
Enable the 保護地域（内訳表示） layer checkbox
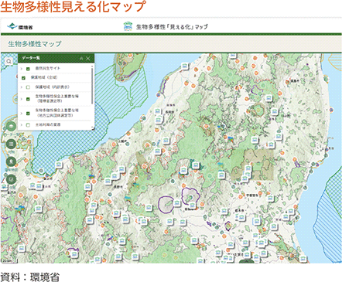[x=28, y=87]
